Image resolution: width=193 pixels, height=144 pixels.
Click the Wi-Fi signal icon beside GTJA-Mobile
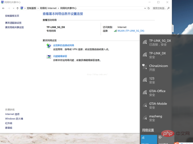(x=145, y=105)
